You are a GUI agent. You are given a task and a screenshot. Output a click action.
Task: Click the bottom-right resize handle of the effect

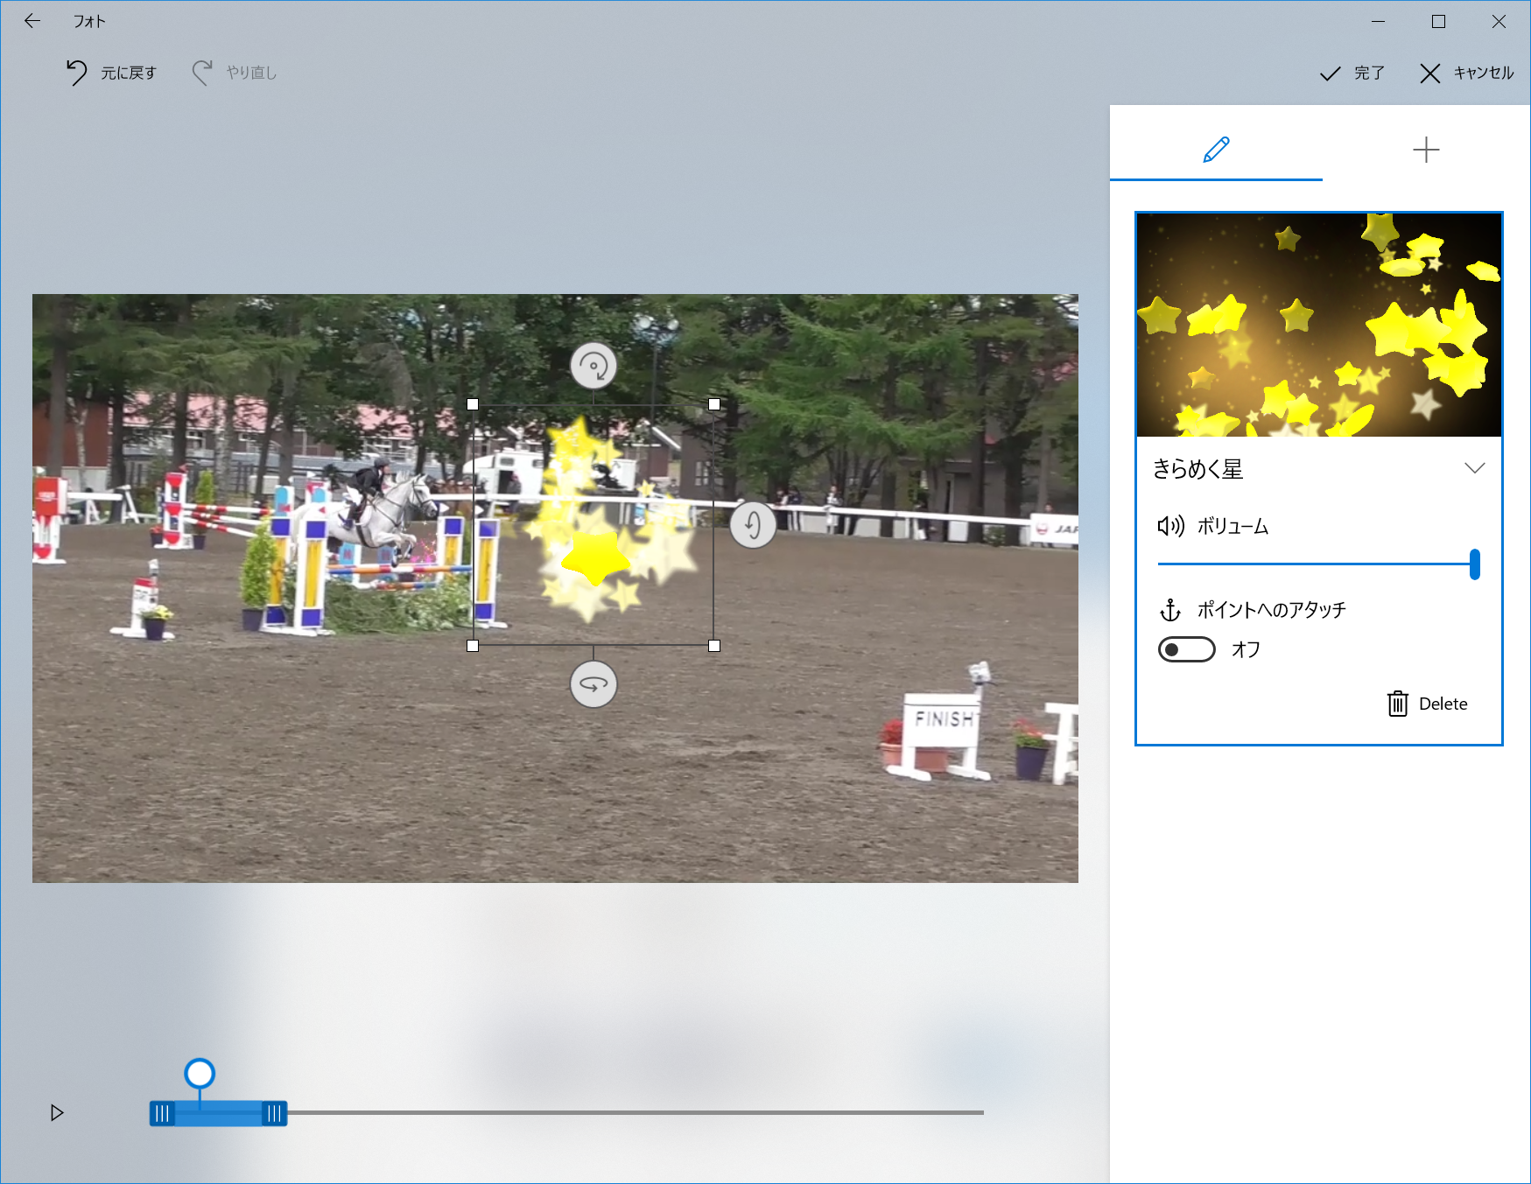pos(714,646)
